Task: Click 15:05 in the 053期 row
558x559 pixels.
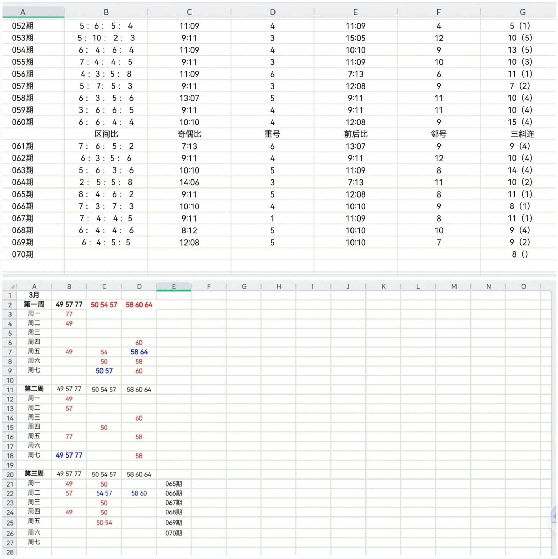Action: click(355, 38)
